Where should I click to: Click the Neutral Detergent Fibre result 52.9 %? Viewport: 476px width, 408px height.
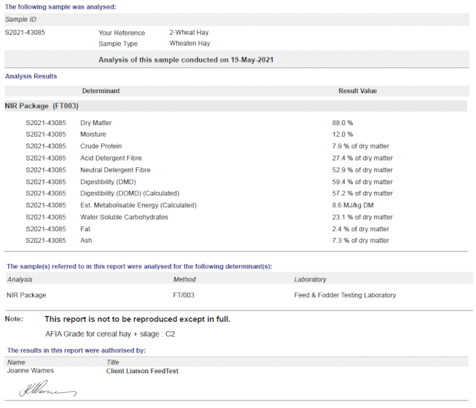click(362, 170)
